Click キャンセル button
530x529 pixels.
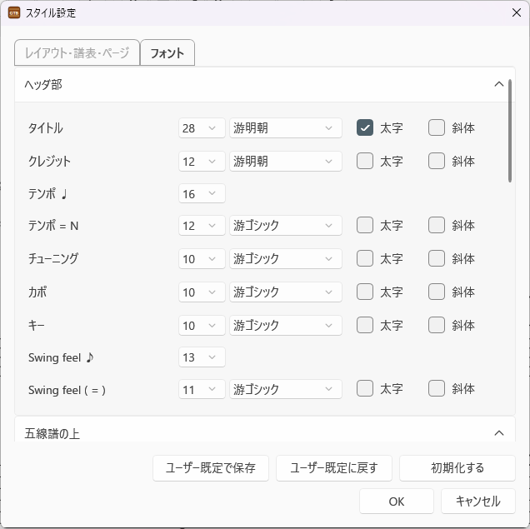(x=478, y=502)
